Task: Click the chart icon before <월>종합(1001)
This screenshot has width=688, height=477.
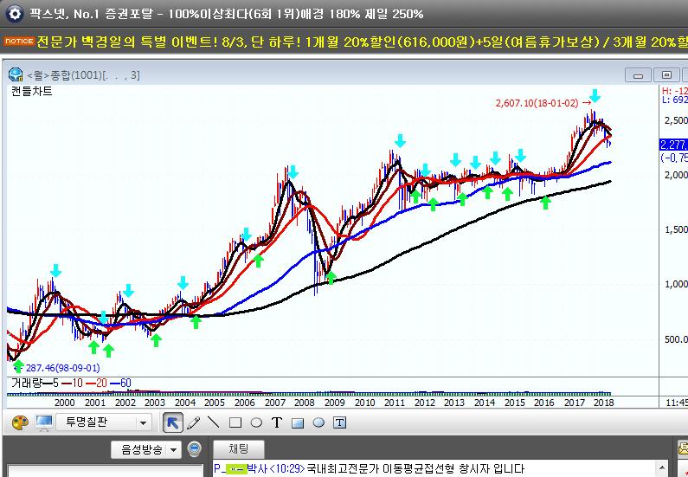Action: tap(15, 74)
